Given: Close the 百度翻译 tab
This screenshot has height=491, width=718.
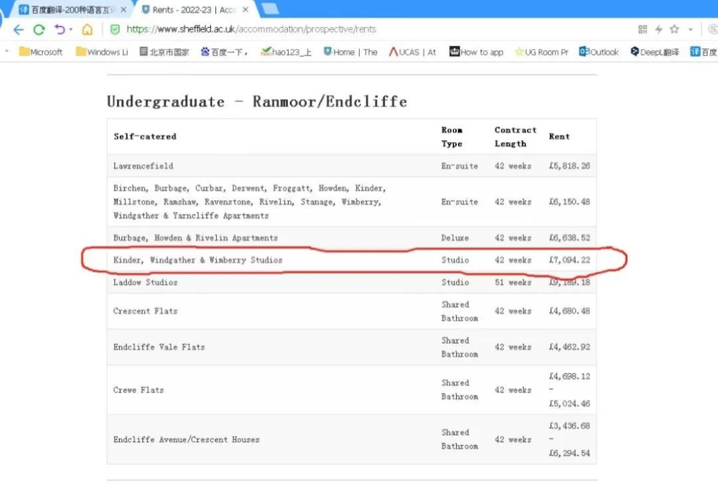Looking at the screenshot, I should [123, 9].
